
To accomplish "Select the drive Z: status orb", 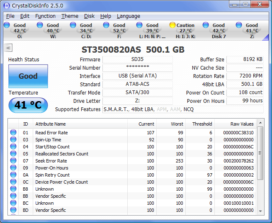I will click(x=239, y=25).
